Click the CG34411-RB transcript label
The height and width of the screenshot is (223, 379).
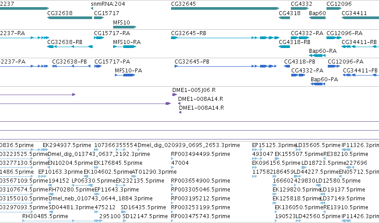(x=359, y=42)
